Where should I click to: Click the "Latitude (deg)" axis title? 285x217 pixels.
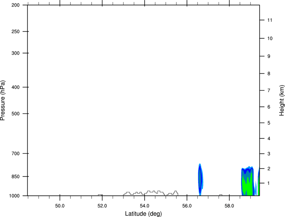(143, 214)
